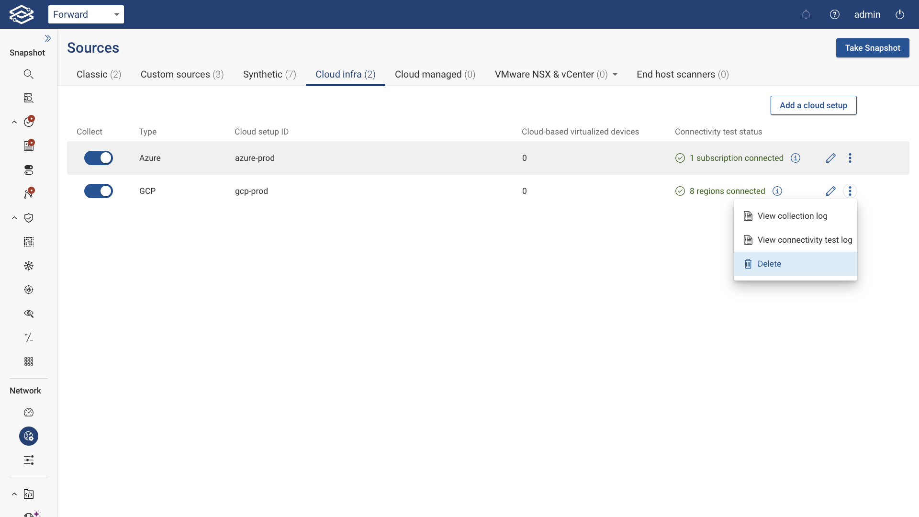919x517 pixels.
Task: Open the Forward network selector dropdown
Action: click(x=86, y=14)
